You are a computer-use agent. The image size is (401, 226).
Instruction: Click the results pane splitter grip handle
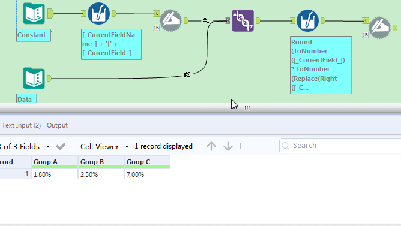pyautogui.click(x=247, y=108)
